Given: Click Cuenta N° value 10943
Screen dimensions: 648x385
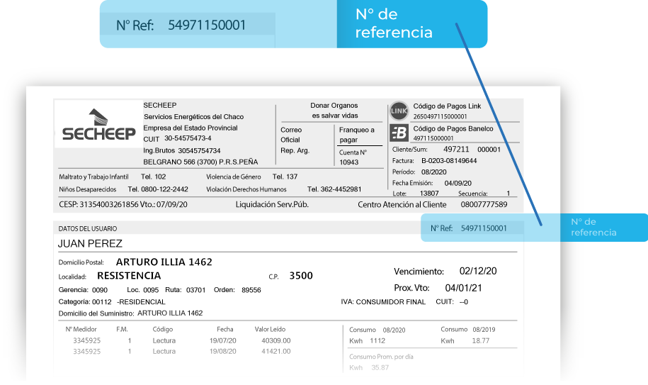Looking at the screenshot, I should click(x=349, y=162).
